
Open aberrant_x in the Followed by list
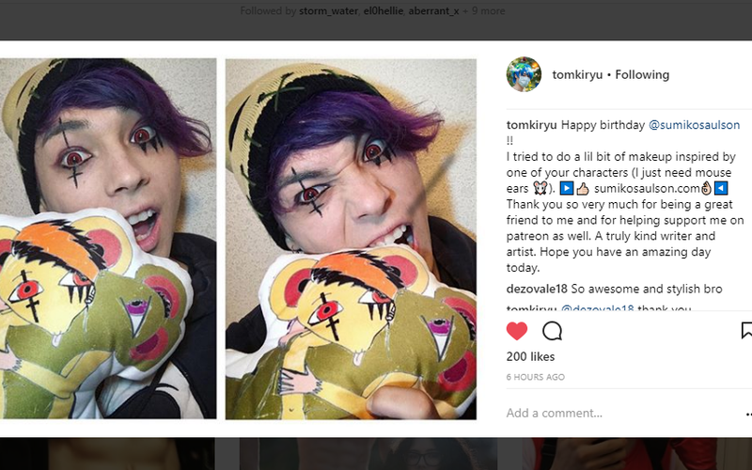(433, 11)
